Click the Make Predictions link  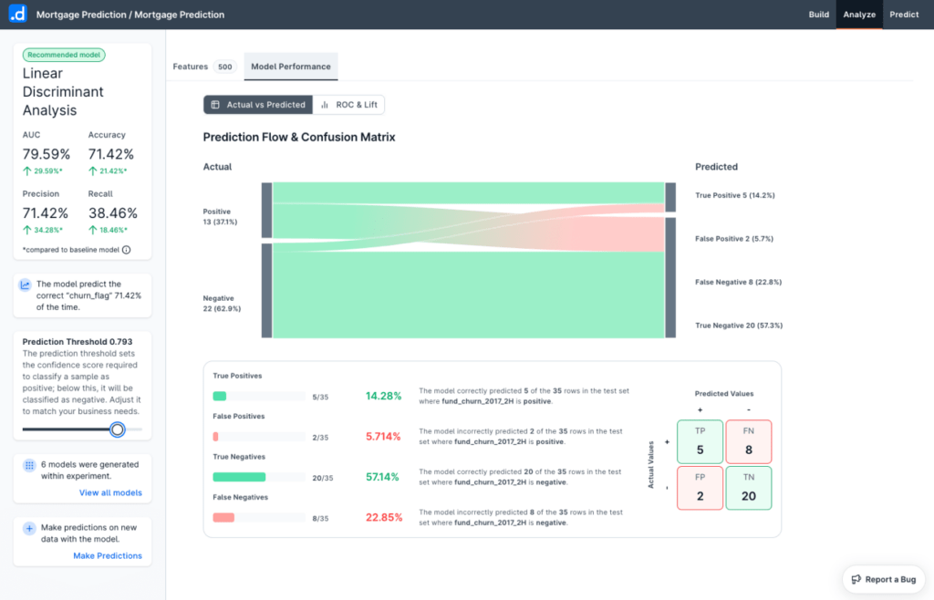point(108,555)
